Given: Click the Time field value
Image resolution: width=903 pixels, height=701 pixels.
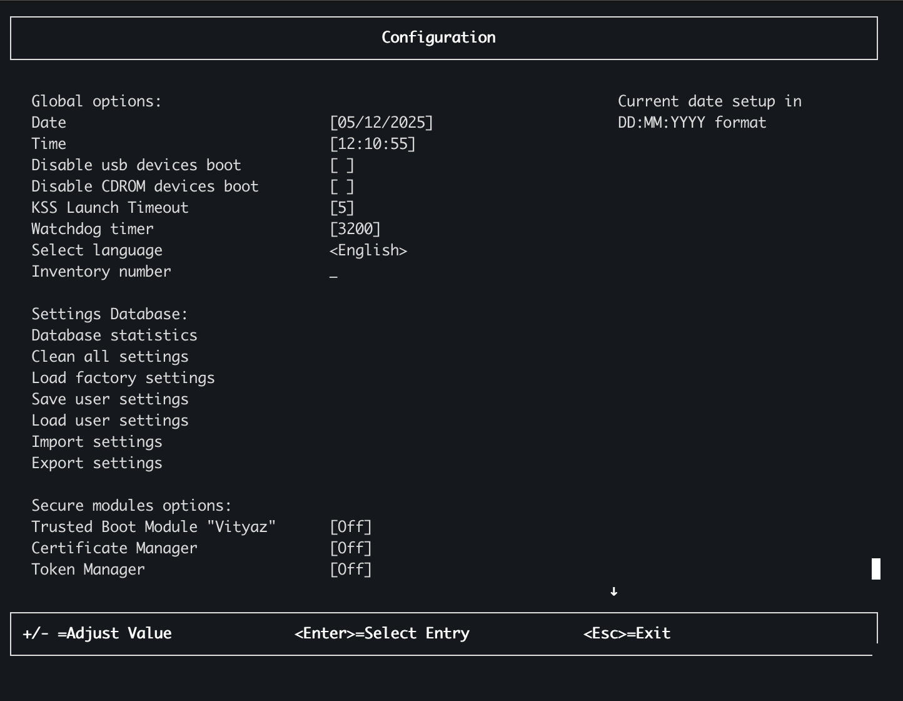Looking at the screenshot, I should [373, 144].
